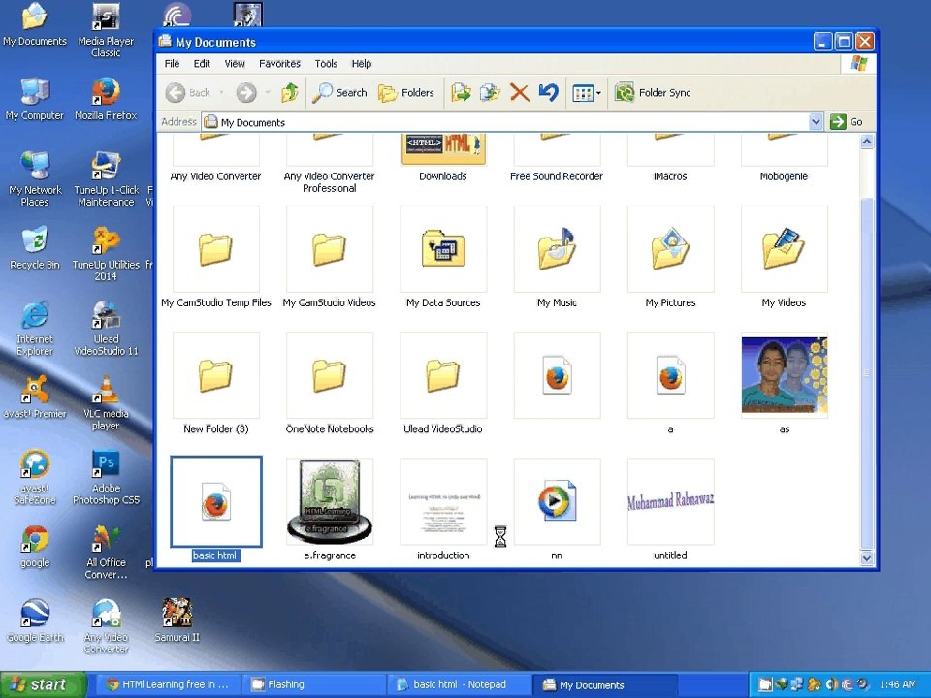Click the blue Undo toolbar icon
Image resolution: width=931 pixels, height=698 pixels.
pyautogui.click(x=549, y=93)
